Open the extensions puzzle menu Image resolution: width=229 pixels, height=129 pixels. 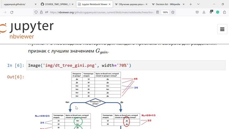(224, 12)
